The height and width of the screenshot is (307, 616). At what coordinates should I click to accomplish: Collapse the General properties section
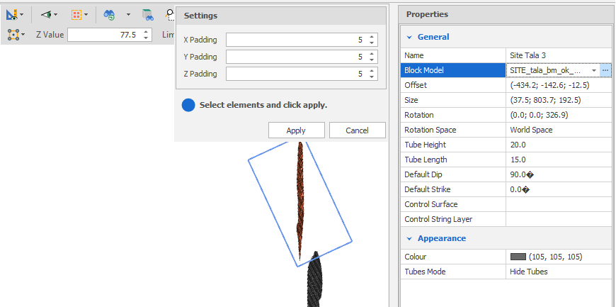[409, 37]
